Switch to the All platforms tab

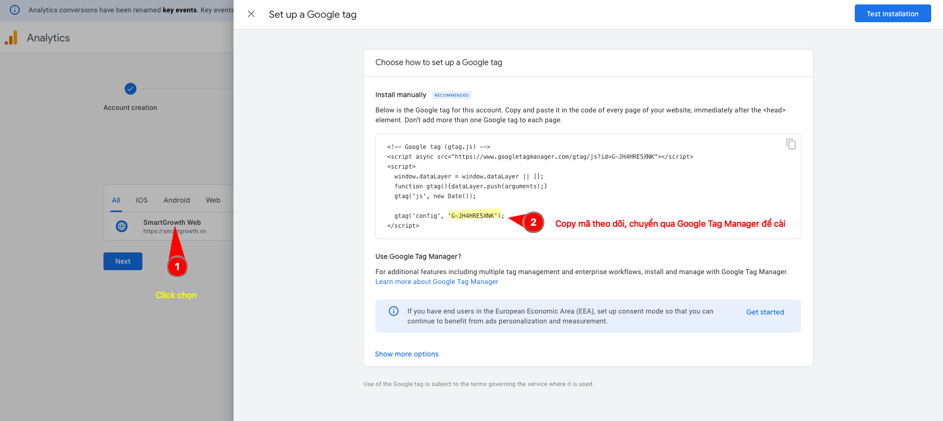116,200
